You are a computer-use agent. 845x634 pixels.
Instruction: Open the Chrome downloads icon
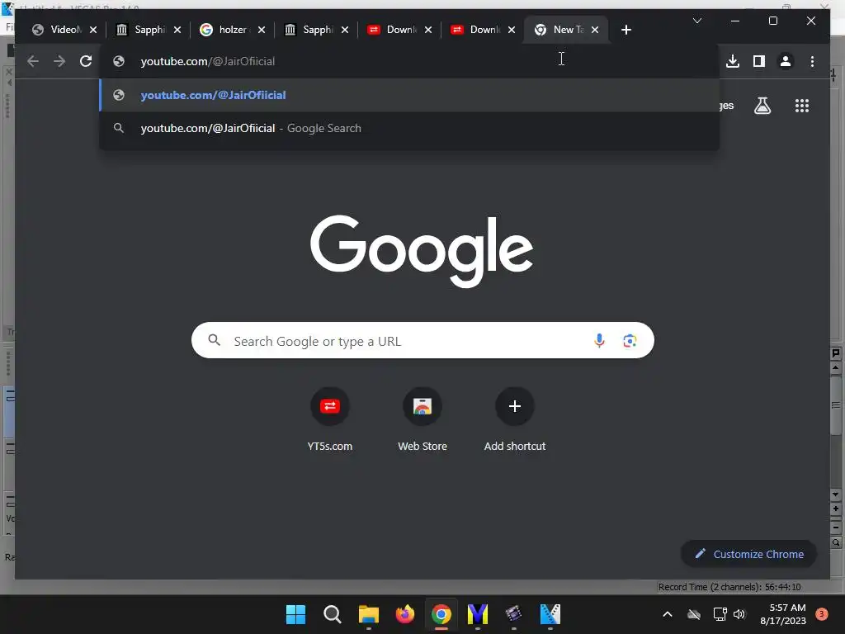pos(733,61)
